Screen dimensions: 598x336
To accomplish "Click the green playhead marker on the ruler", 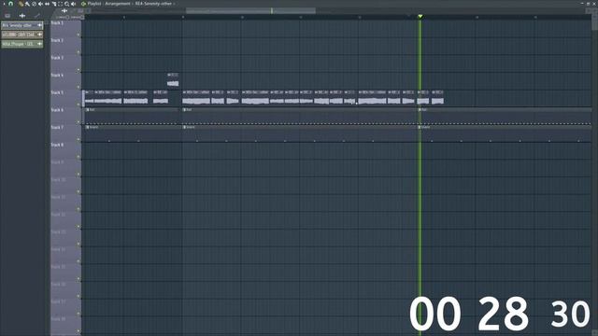I will (x=420, y=17).
